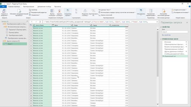Confirm formula with checkmark icon
Screen dimensions: 191x107
(x=36, y=22)
